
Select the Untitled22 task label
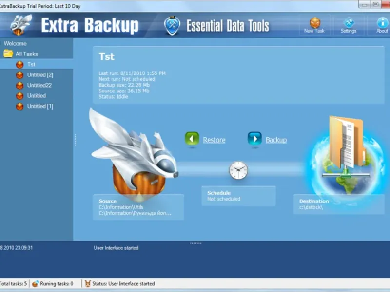(x=39, y=85)
